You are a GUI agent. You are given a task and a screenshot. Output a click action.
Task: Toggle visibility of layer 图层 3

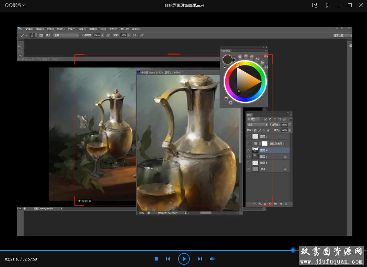click(x=249, y=156)
